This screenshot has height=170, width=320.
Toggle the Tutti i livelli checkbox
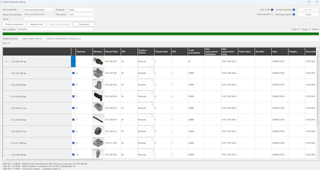pyautogui.click(x=272, y=10)
